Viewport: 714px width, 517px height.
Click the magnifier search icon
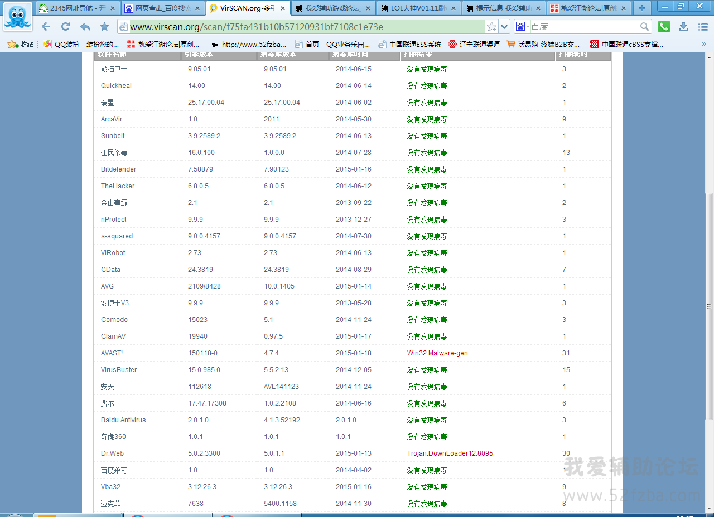point(644,27)
